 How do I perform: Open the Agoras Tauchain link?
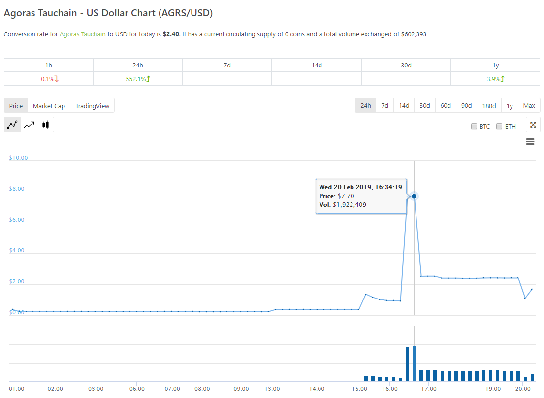click(x=83, y=34)
